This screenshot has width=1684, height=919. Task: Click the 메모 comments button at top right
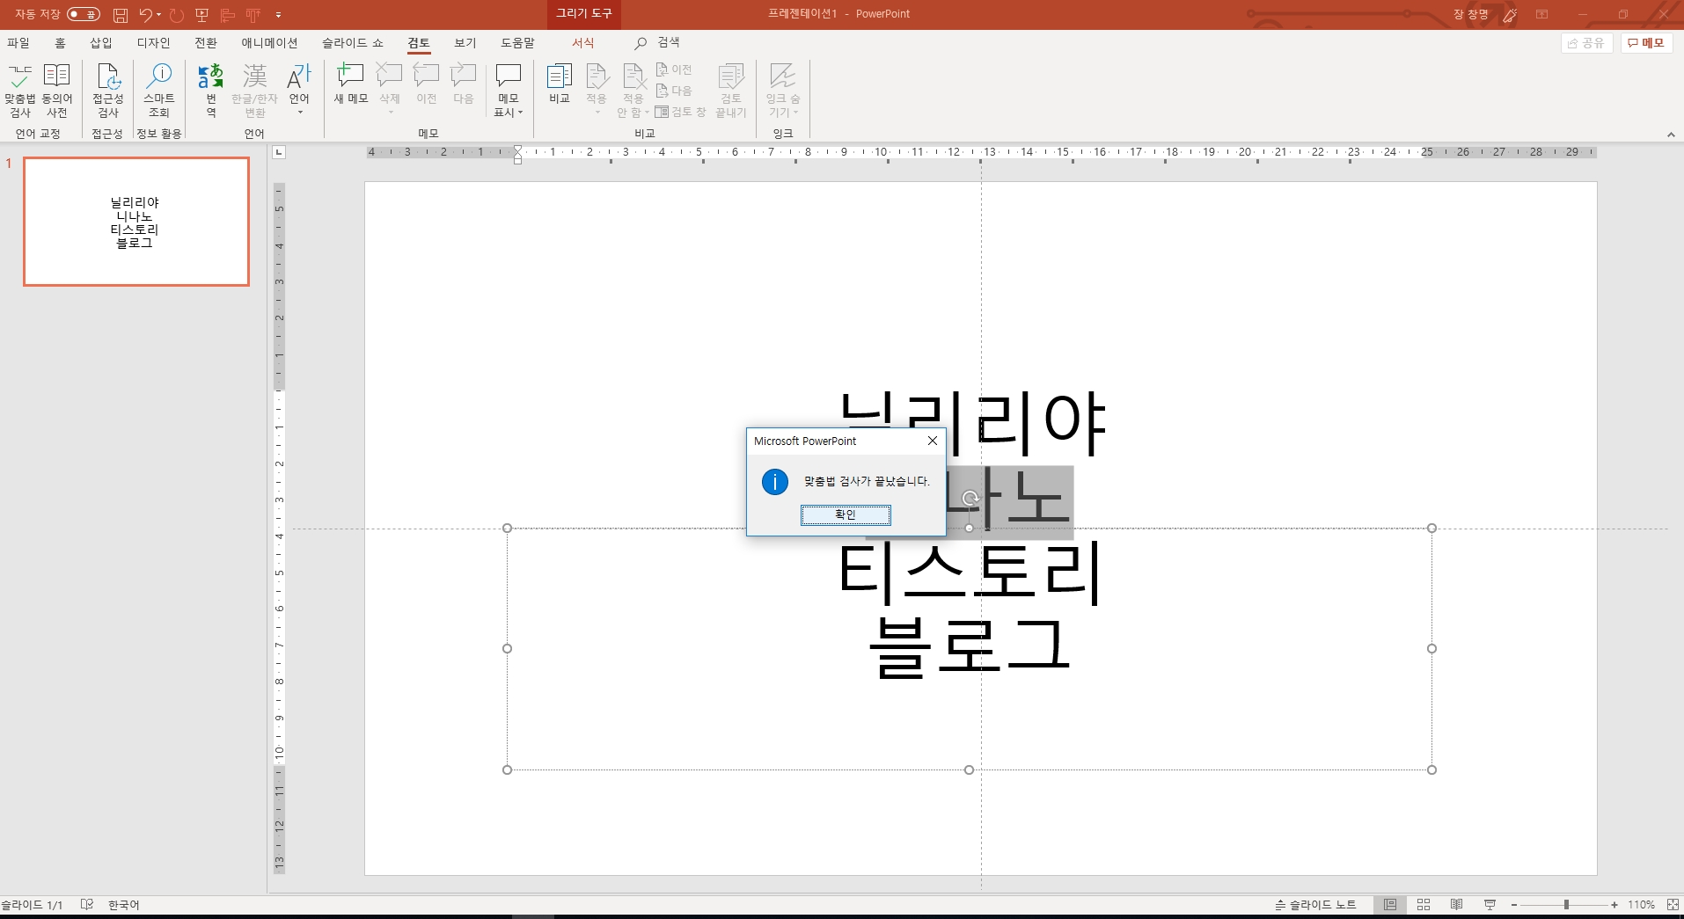[x=1646, y=42]
